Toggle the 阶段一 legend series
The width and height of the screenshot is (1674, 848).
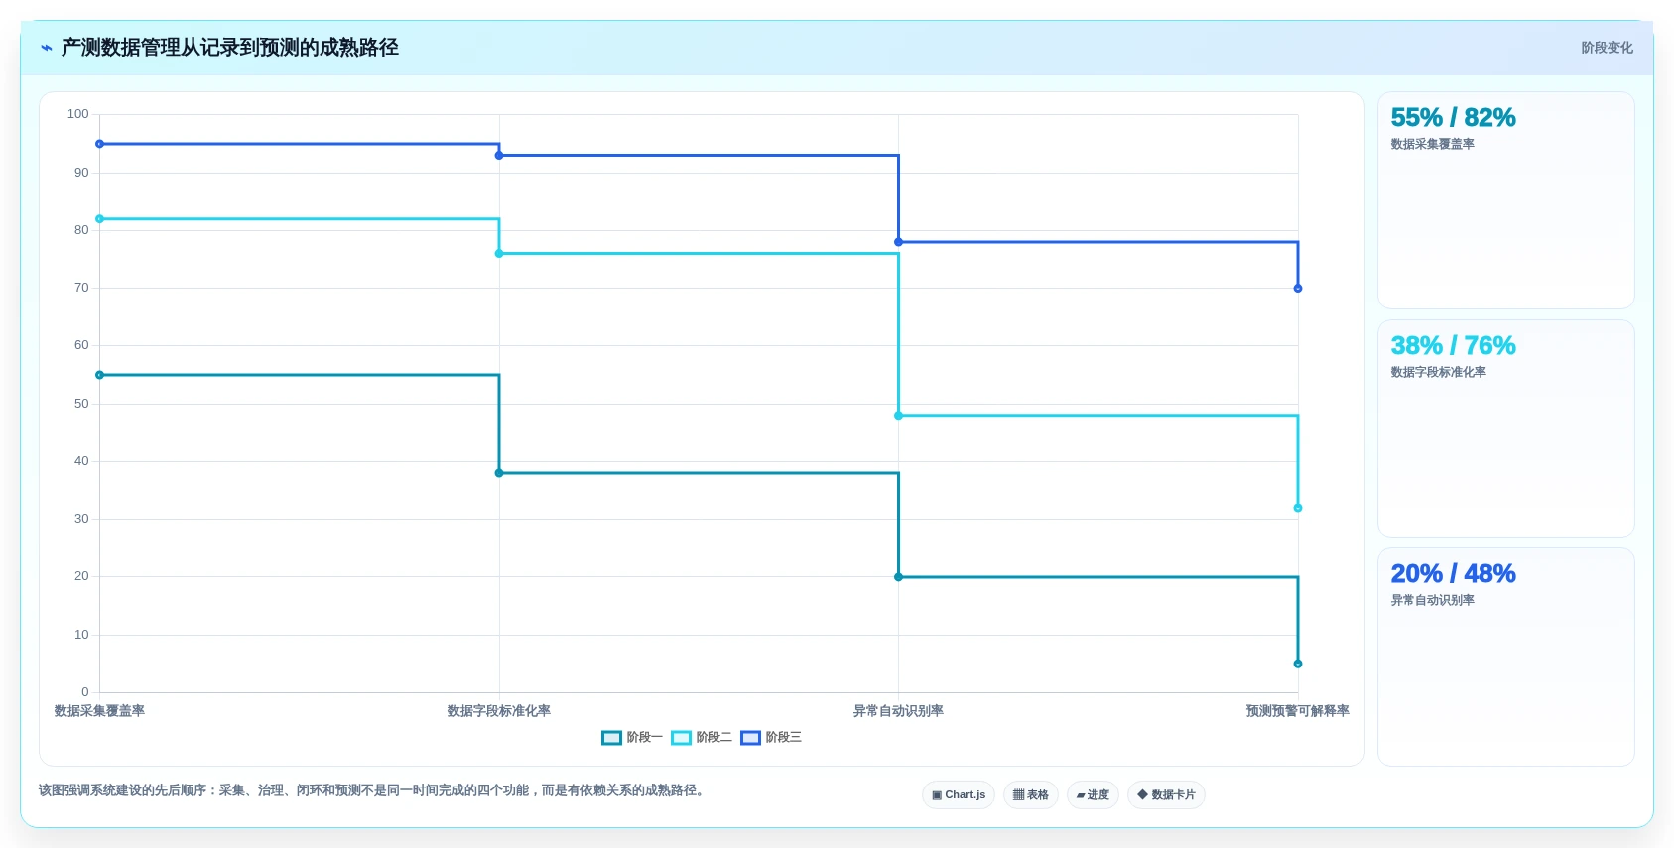(x=632, y=737)
